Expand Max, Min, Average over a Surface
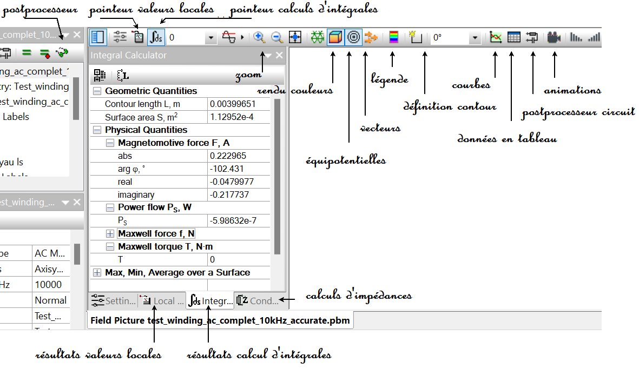Screen dimensions: 639x369 (x=97, y=273)
